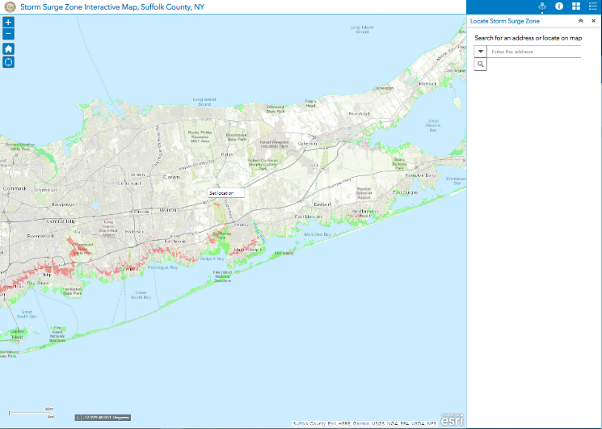
Task: Click the coordinates readout in Degrees
Action: click(x=106, y=418)
